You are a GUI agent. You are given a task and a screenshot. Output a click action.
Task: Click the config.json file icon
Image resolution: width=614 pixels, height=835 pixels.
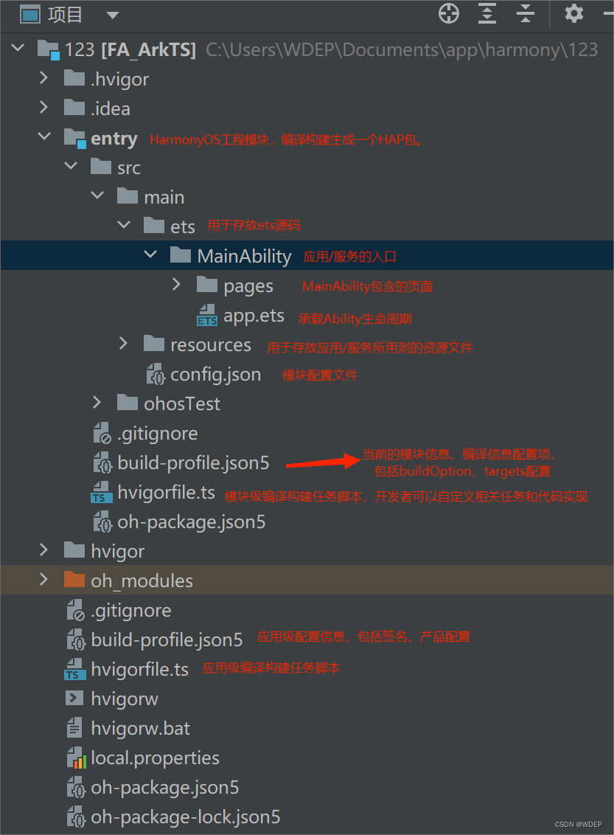[x=155, y=374]
